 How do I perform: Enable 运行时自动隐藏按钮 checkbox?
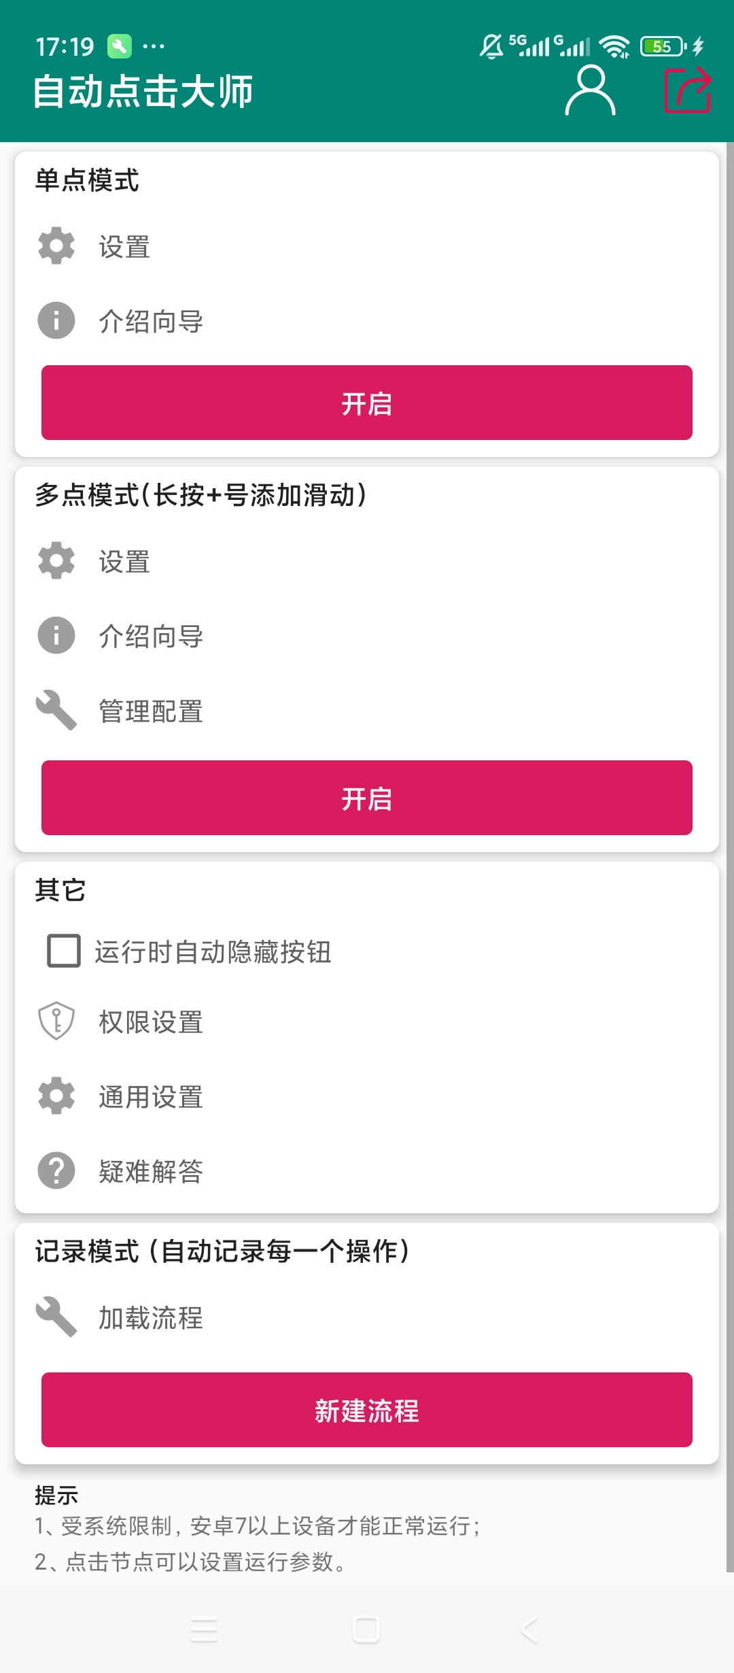coord(64,951)
